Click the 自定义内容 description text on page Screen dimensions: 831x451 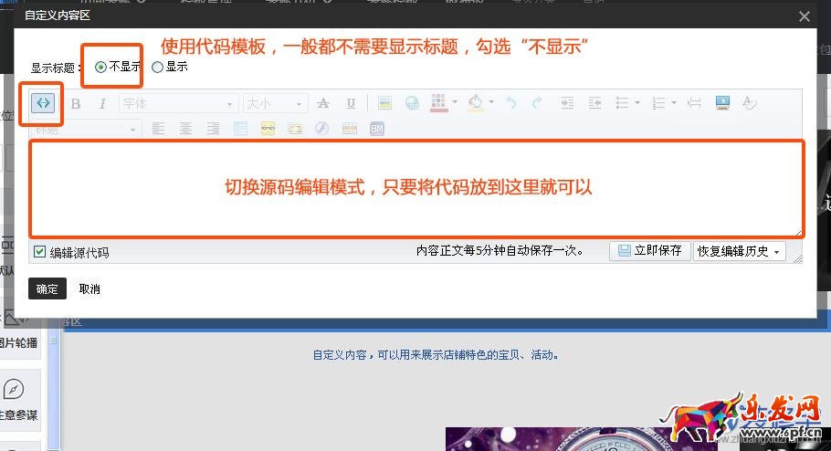click(x=437, y=354)
